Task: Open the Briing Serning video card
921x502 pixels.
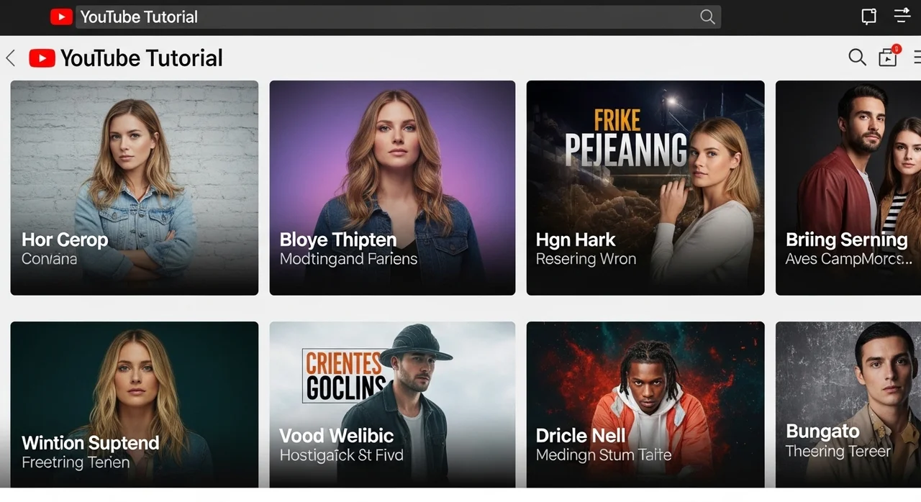Action: click(848, 187)
